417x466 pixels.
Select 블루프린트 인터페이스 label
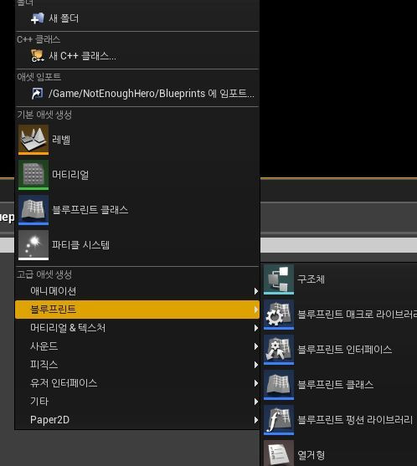pyautogui.click(x=345, y=349)
